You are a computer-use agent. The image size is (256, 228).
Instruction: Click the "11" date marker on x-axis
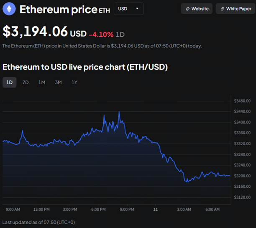tap(155, 209)
